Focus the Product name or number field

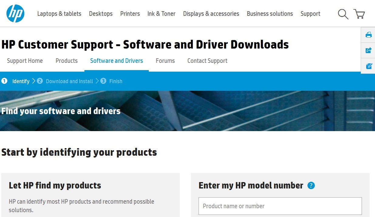pos(280,206)
